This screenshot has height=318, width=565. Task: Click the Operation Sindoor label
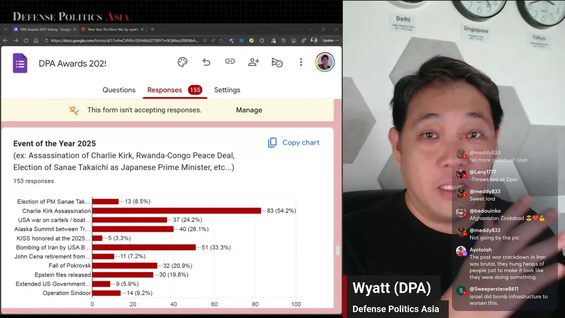tap(67, 293)
